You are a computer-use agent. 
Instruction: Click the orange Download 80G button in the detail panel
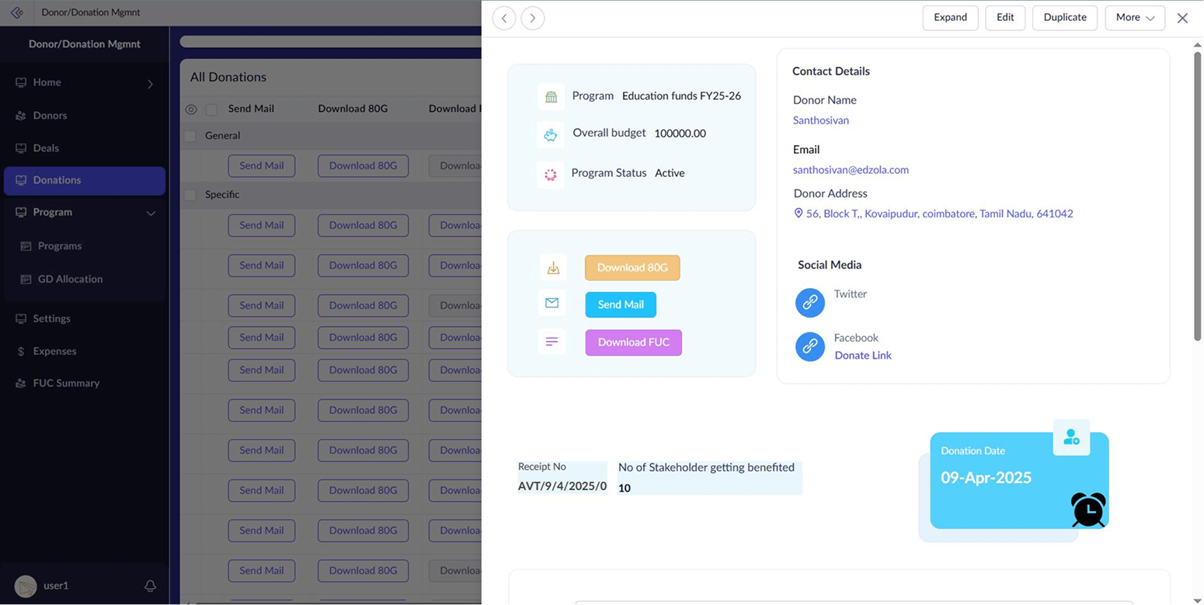(632, 268)
